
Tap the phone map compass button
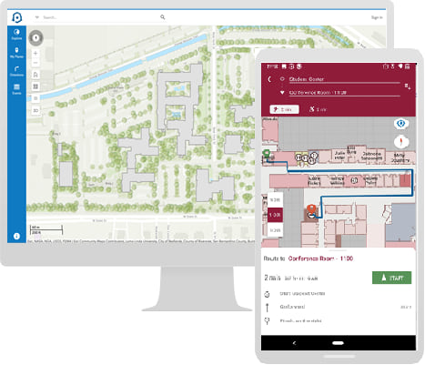tap(401, 142)
